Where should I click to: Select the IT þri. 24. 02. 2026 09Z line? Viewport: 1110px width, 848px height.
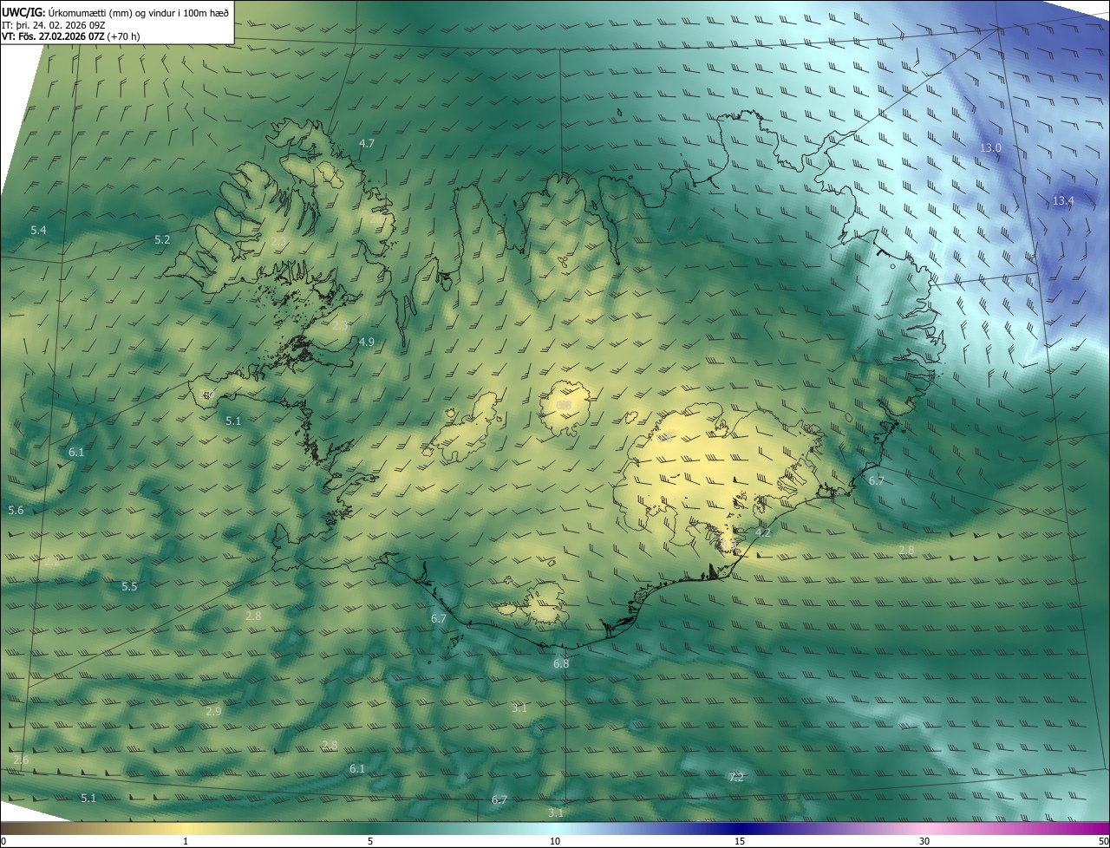pos(54,24)
